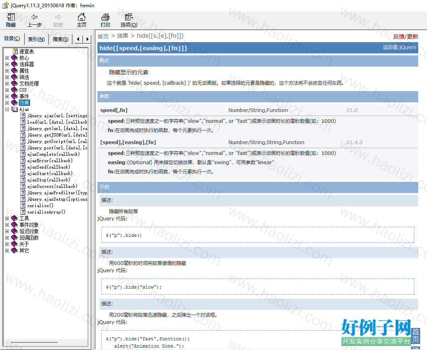Viewport: 427px width, 350px height.
Task: Expand the 属性 tree node
Action: pos(7,71)
